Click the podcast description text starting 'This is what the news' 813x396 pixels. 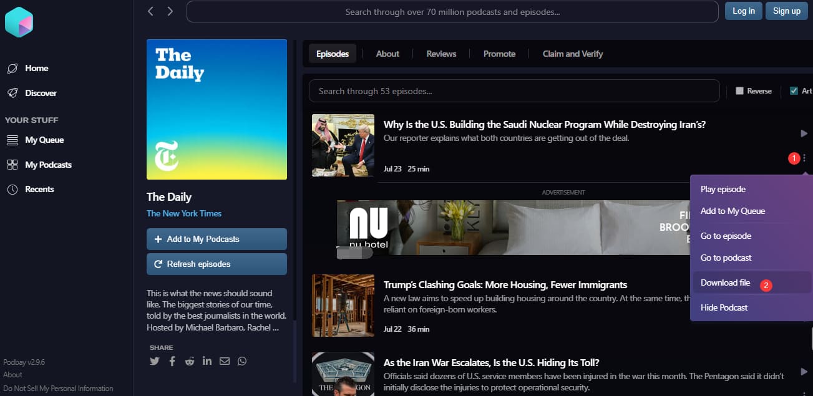click(x=216, y=310)
